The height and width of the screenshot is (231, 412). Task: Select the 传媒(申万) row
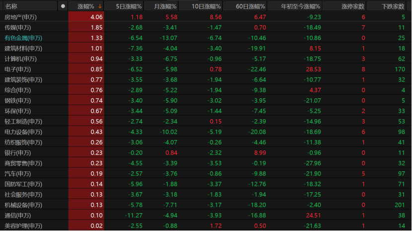206,28
